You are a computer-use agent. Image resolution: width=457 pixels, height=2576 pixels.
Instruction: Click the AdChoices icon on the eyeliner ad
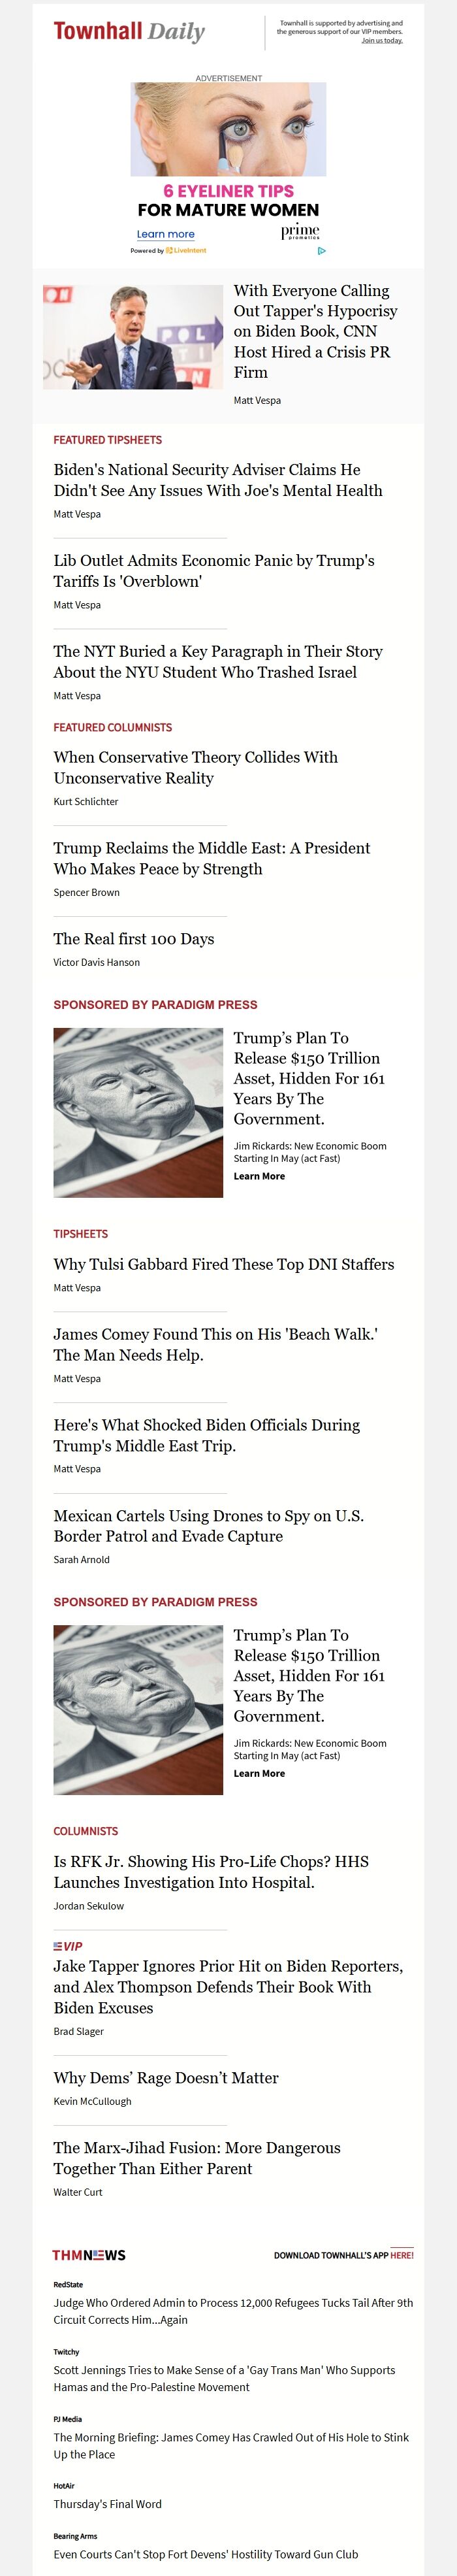click(321, 251)
